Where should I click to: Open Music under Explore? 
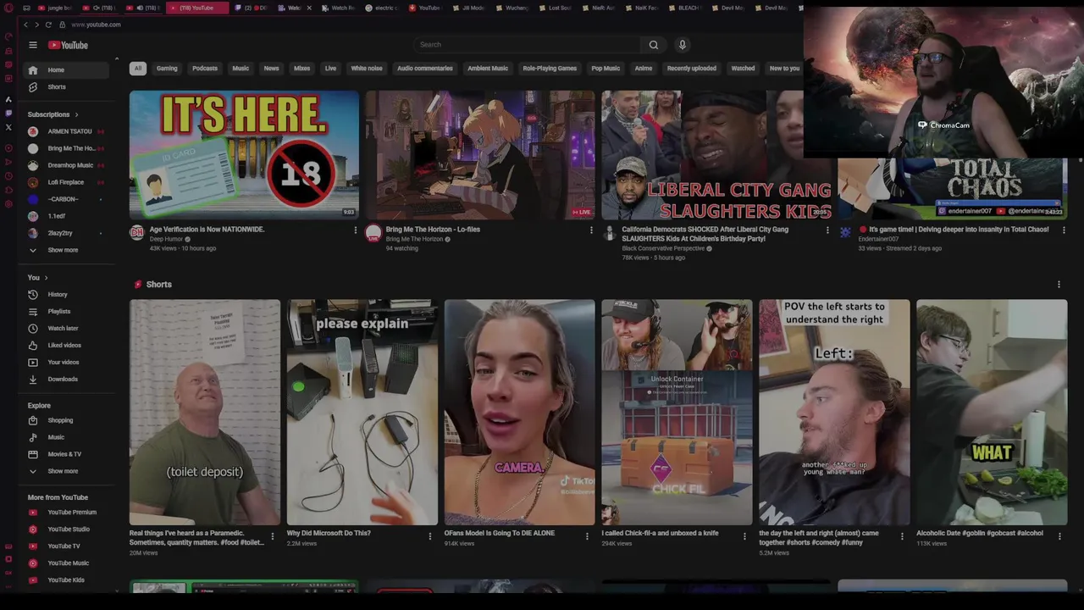point(65,437)
